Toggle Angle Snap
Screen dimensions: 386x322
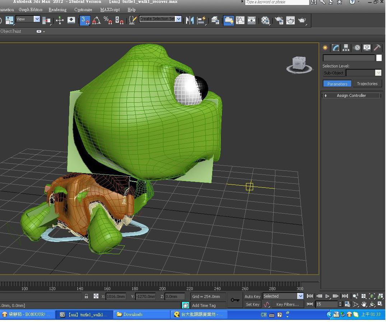click(x=97, y=20)
